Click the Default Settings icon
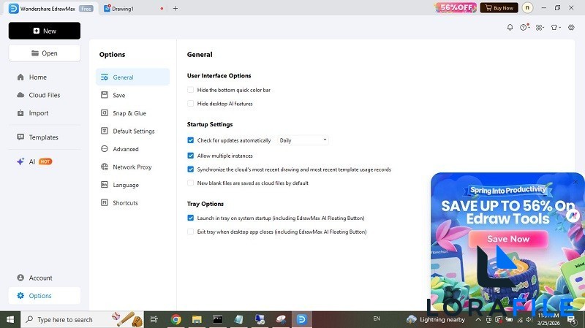Screen dimensions: 585x328 tap(105, 131)
